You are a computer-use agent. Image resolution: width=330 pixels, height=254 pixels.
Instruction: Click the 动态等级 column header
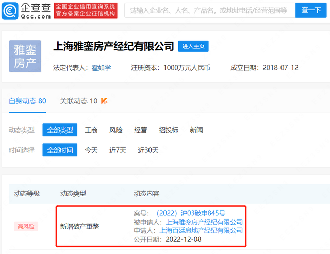pyautogui.click(x=27, y=193)
